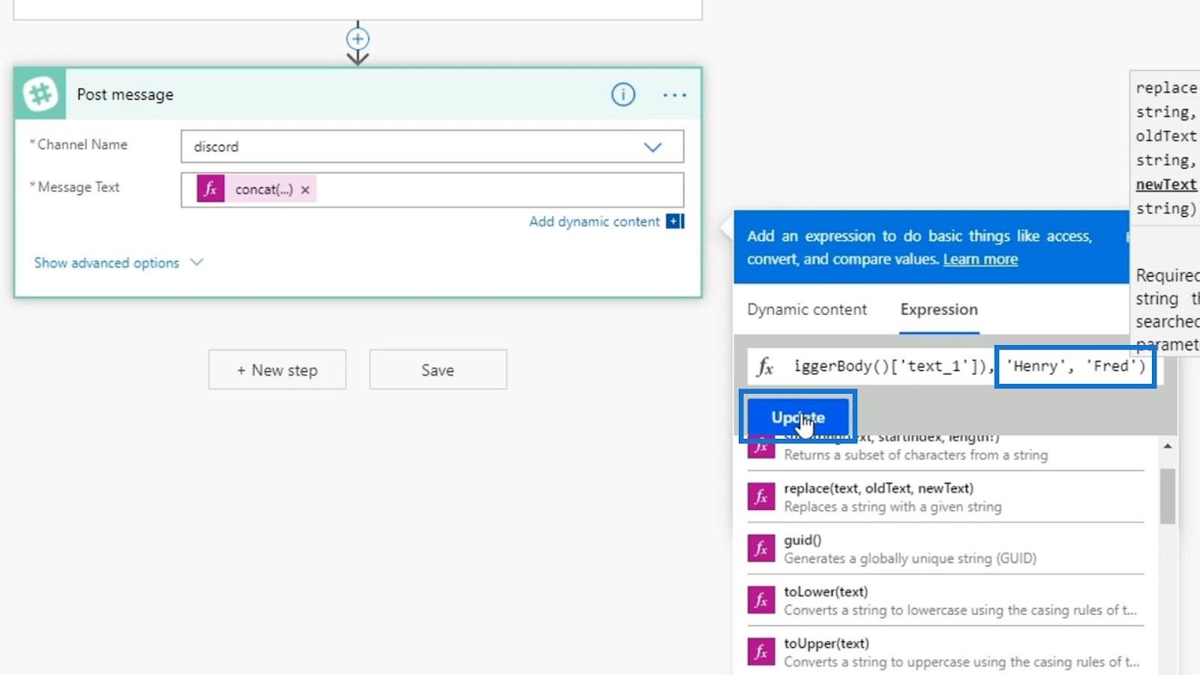1200x675 pixels.
Task: Click the Post message card title
Action: tap(125, 94)
